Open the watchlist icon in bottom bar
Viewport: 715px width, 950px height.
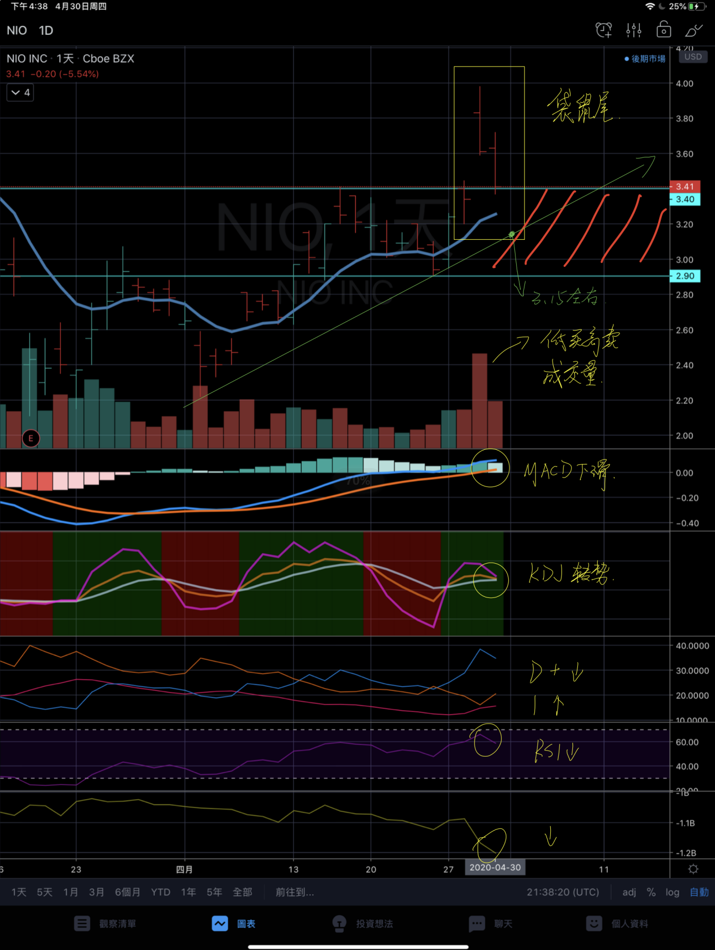(82, 923)
